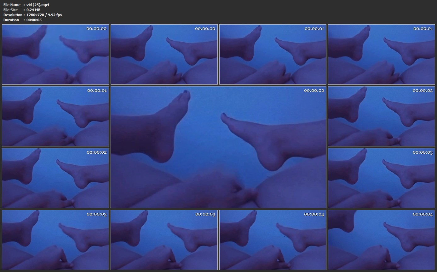
Task: Click the resolution value "1280x720 / 9.92 fps"
Action: click(x=44, y=15)
